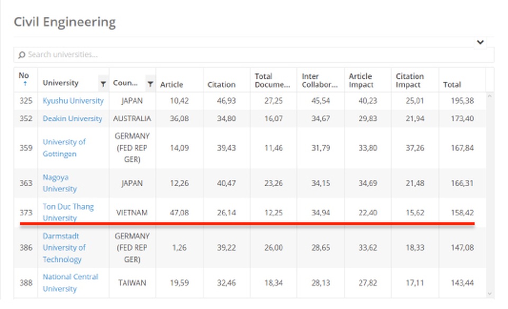Click the search magnifier icon
508x309 pixels.
coord(21,54)
